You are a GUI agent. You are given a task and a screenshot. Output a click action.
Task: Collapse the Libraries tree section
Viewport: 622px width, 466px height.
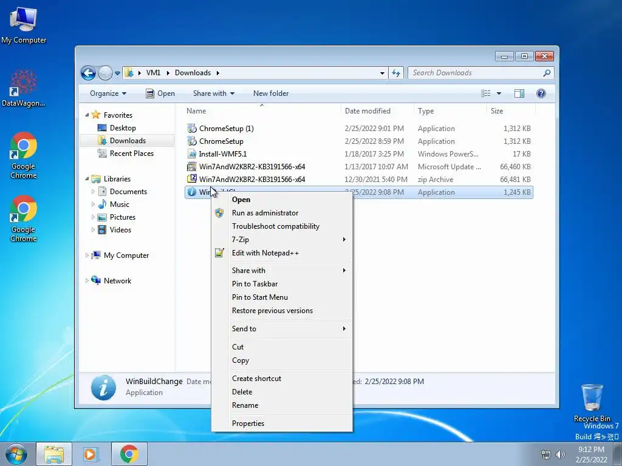tap(87, 179)
